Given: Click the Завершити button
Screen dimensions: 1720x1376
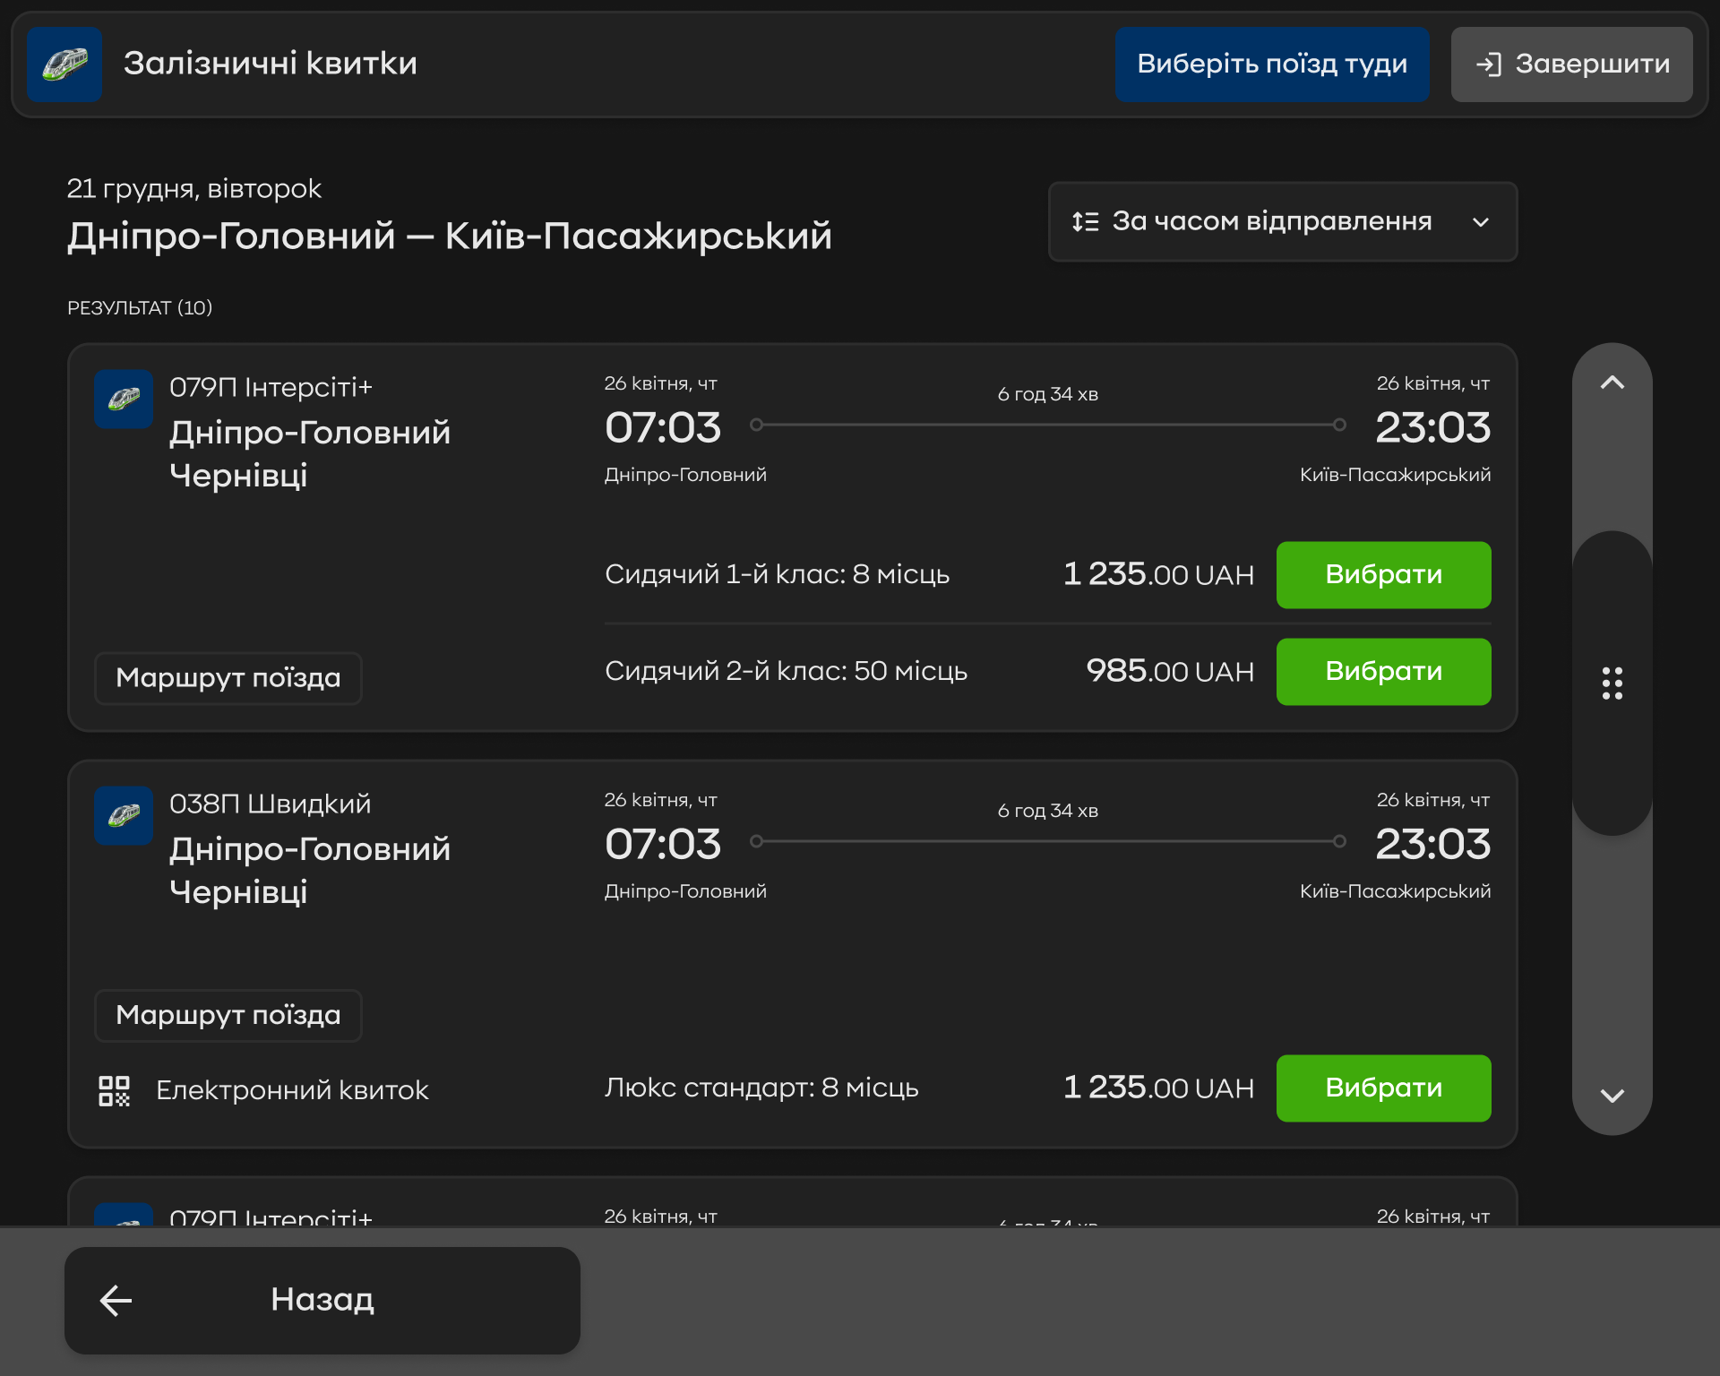Looking at the screenshot, I should point(1571,64).
